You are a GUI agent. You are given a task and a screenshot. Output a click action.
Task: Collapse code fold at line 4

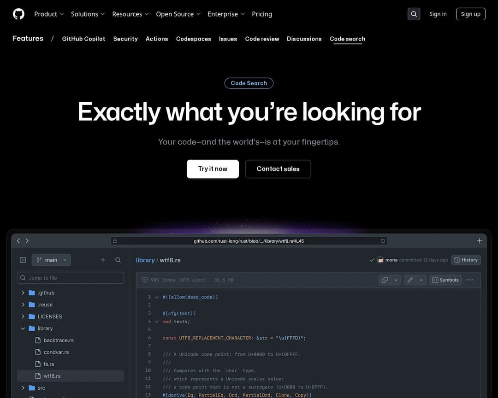click(x=157, y=322)
